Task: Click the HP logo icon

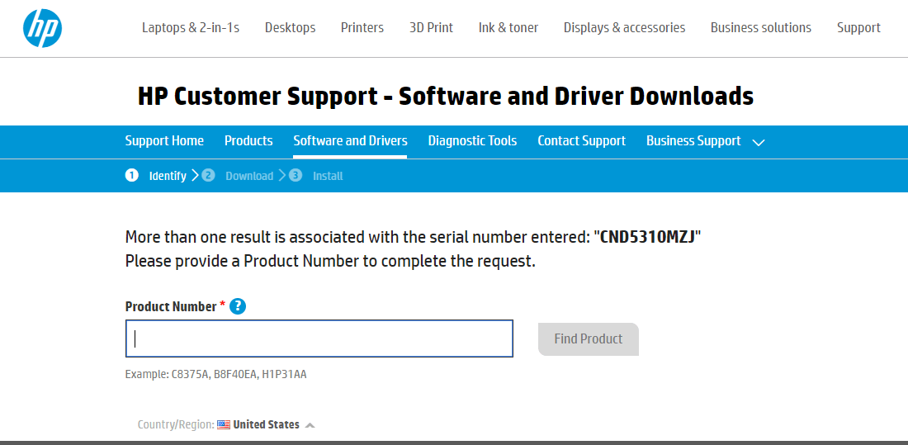Action: pos(42,29)
